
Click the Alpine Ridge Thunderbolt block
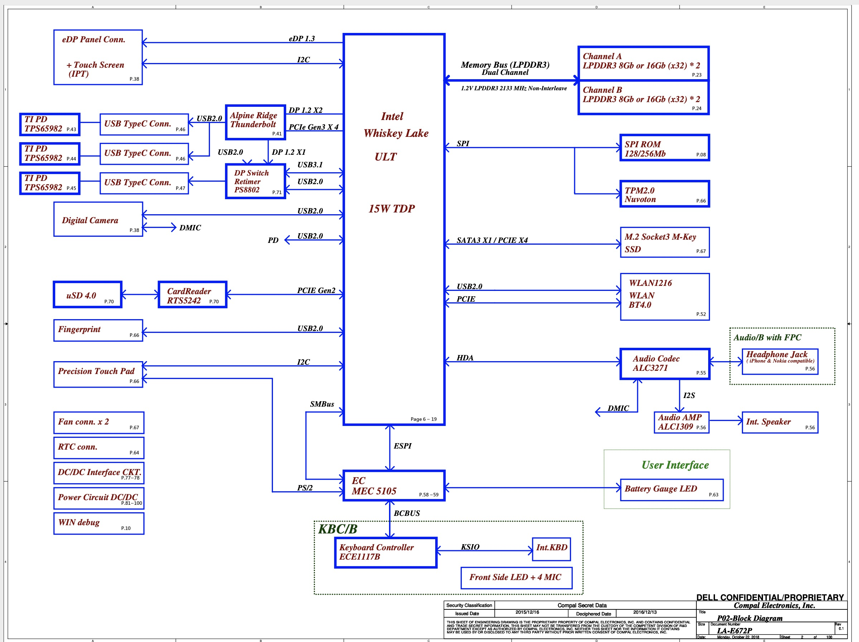click(255, 122)
